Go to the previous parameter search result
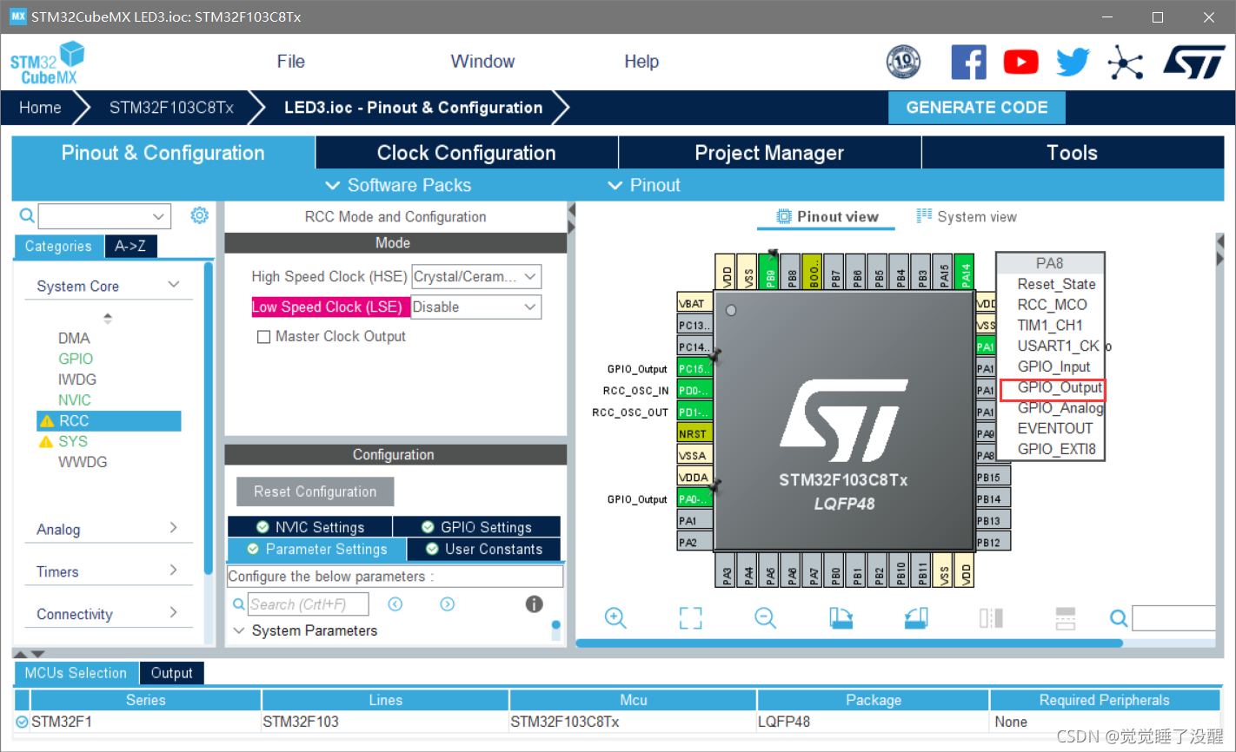 tap(395, 604)
